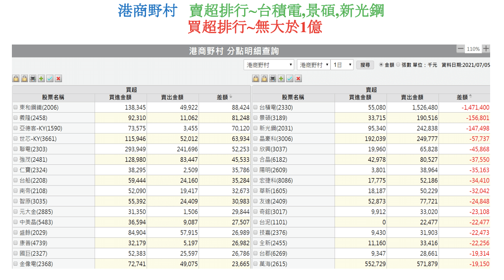Click the blue checkmark icon above the 買超 table
Image resolution: width=504 pixels, height=280 pixels.
coord(50,79)
